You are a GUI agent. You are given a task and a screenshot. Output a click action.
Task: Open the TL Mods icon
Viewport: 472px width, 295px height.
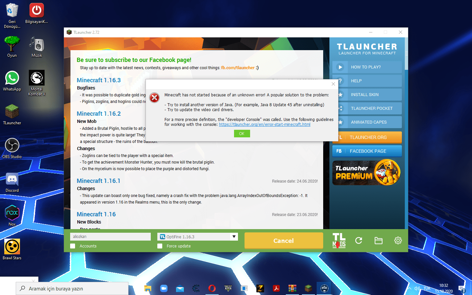(339, 241)
